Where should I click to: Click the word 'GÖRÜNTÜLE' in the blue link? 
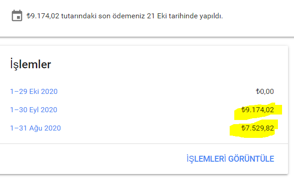pos(251,159)
